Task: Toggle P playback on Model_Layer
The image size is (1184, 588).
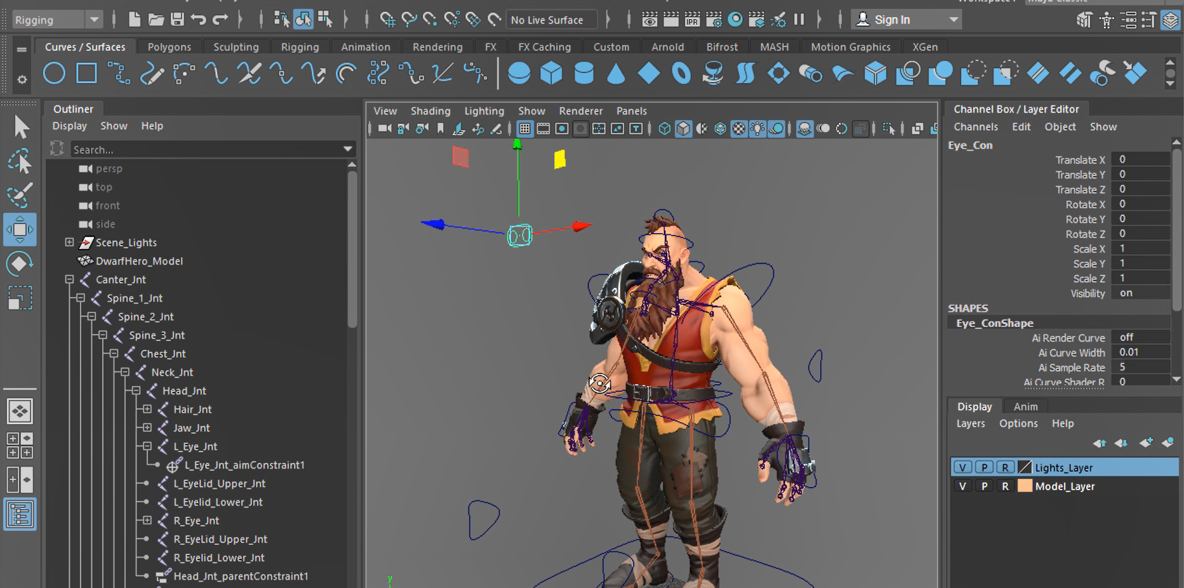Action: (984, 486)
